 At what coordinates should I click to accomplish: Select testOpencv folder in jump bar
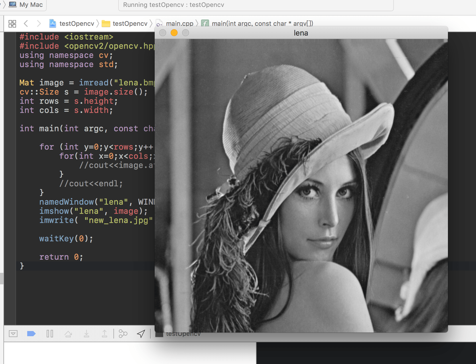click(125, 24)
